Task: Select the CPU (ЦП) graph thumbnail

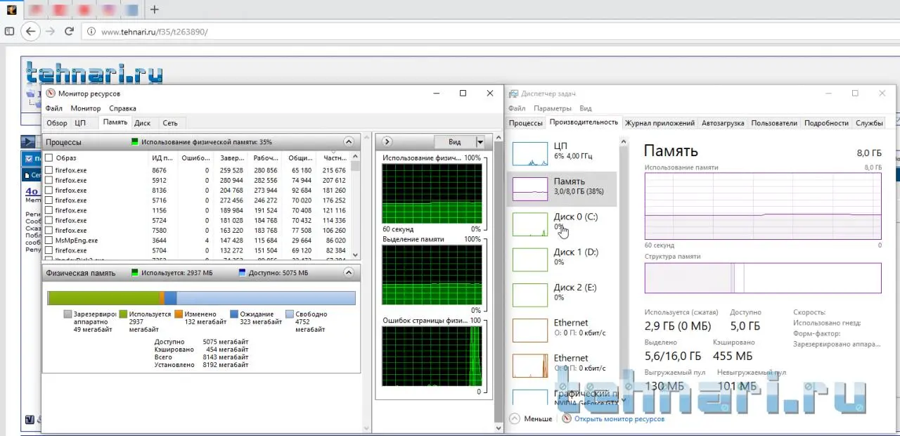Action: [530, 153]
